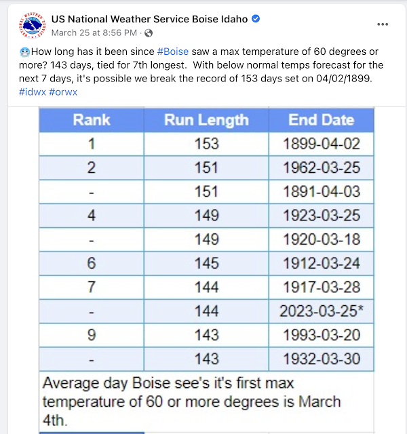Click the NWS Boise profile logo
The width and height of the screenshot is (407, 434).
point(31,26)
